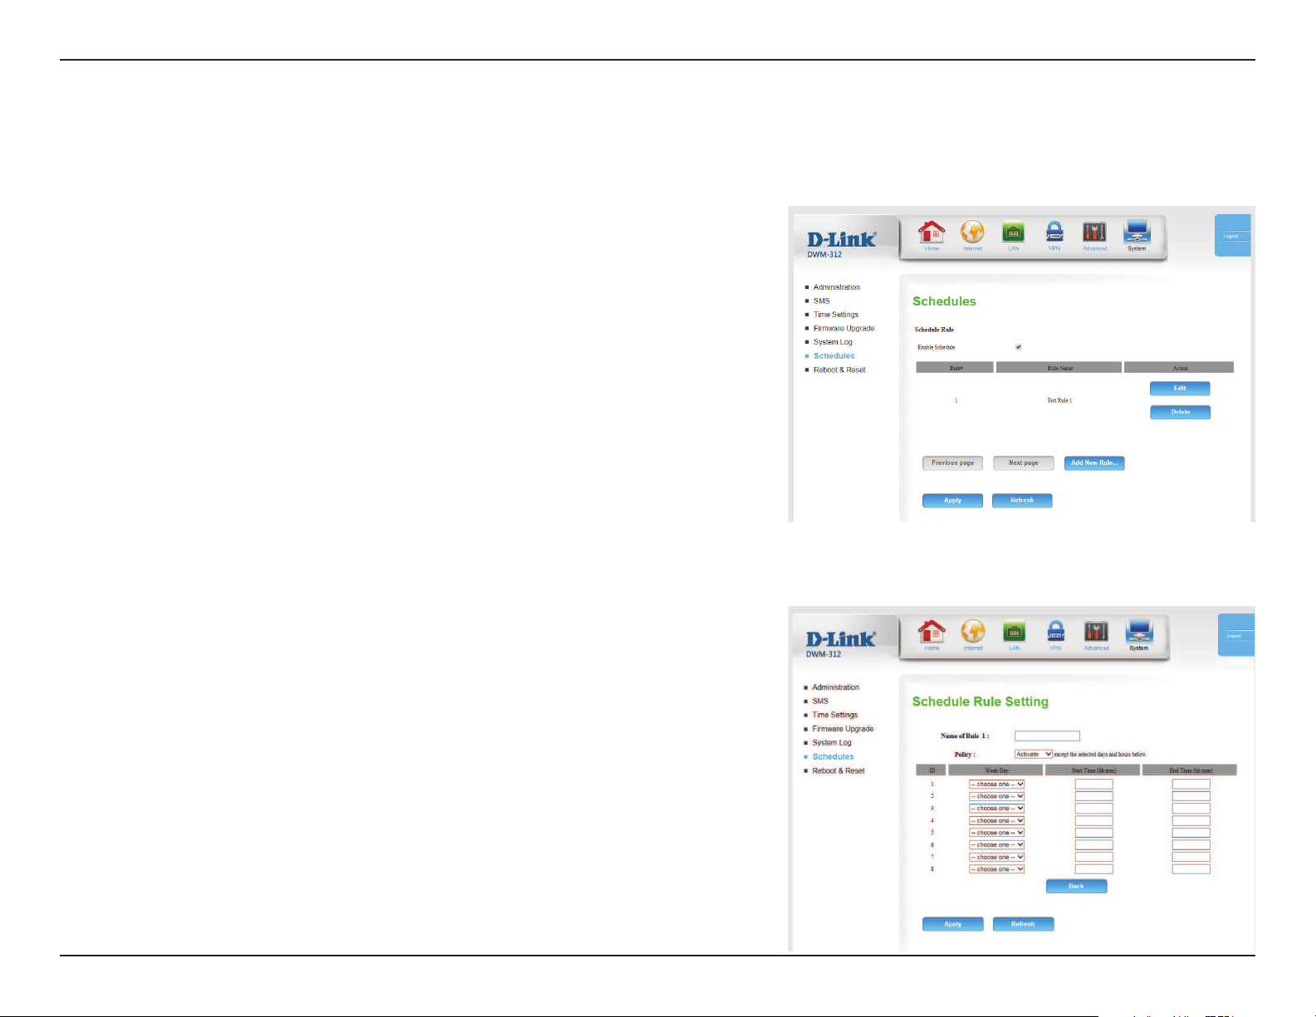Click the Advanced tools icon on the Schedules page

tap(1094, 232)
